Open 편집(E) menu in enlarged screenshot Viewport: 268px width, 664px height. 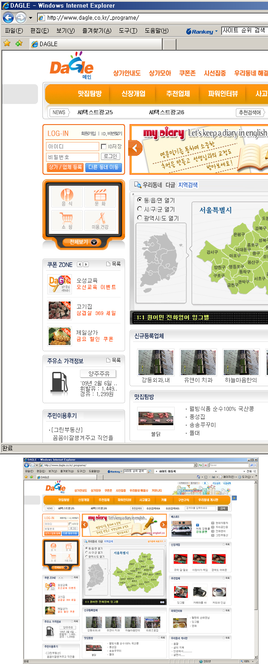tap(39, 30)
